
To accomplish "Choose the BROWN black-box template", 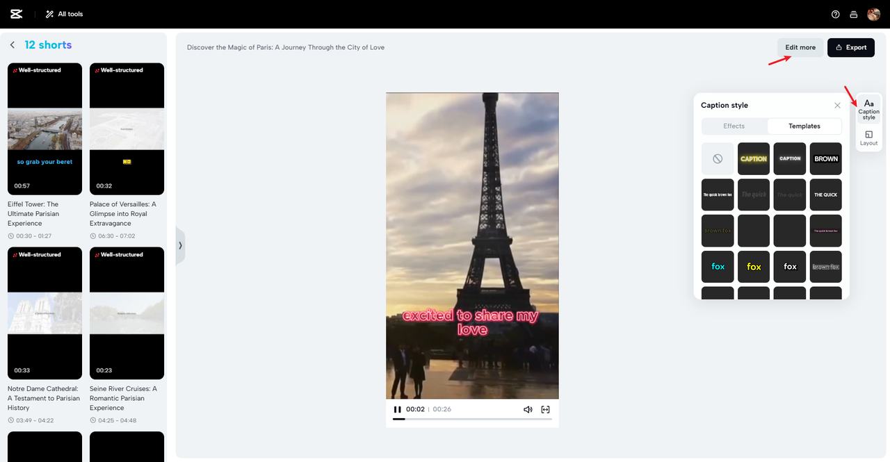I will pos(826,158).
